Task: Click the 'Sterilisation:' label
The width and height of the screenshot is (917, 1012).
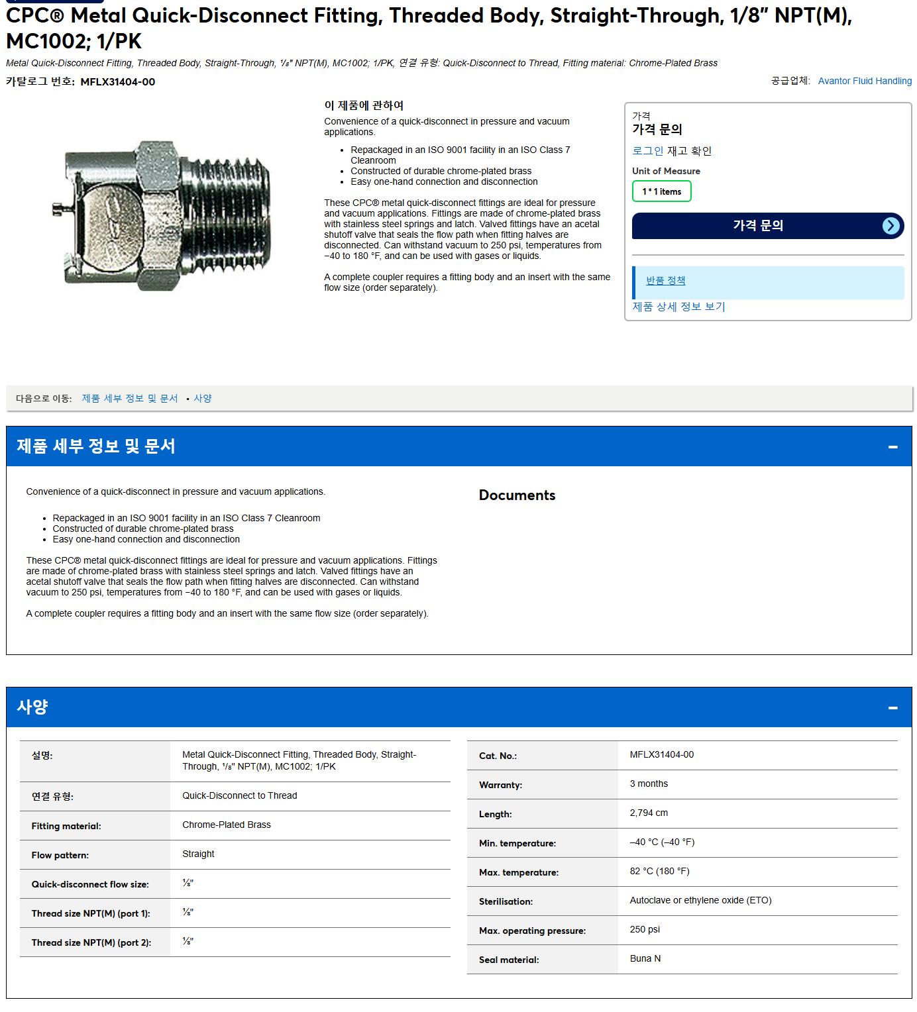Action: click(506, 901)
